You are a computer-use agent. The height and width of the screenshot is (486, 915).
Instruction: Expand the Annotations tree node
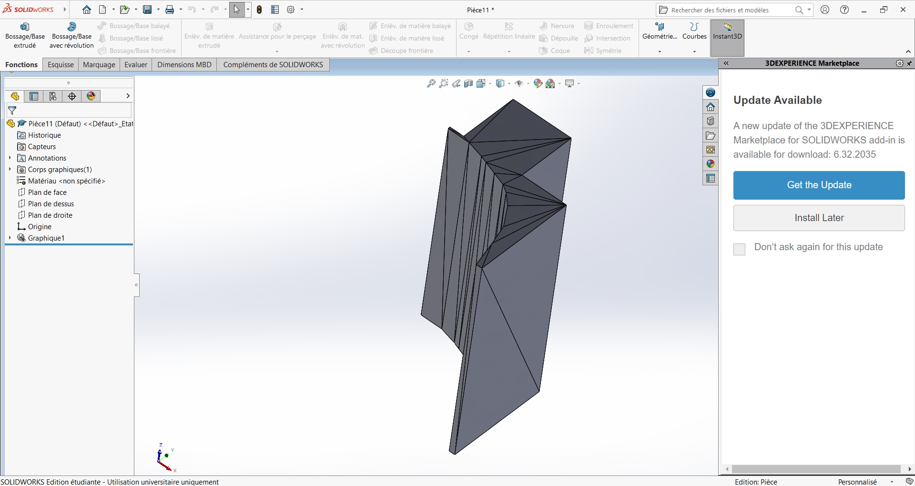pyautogui.click(x=10, y=158)
